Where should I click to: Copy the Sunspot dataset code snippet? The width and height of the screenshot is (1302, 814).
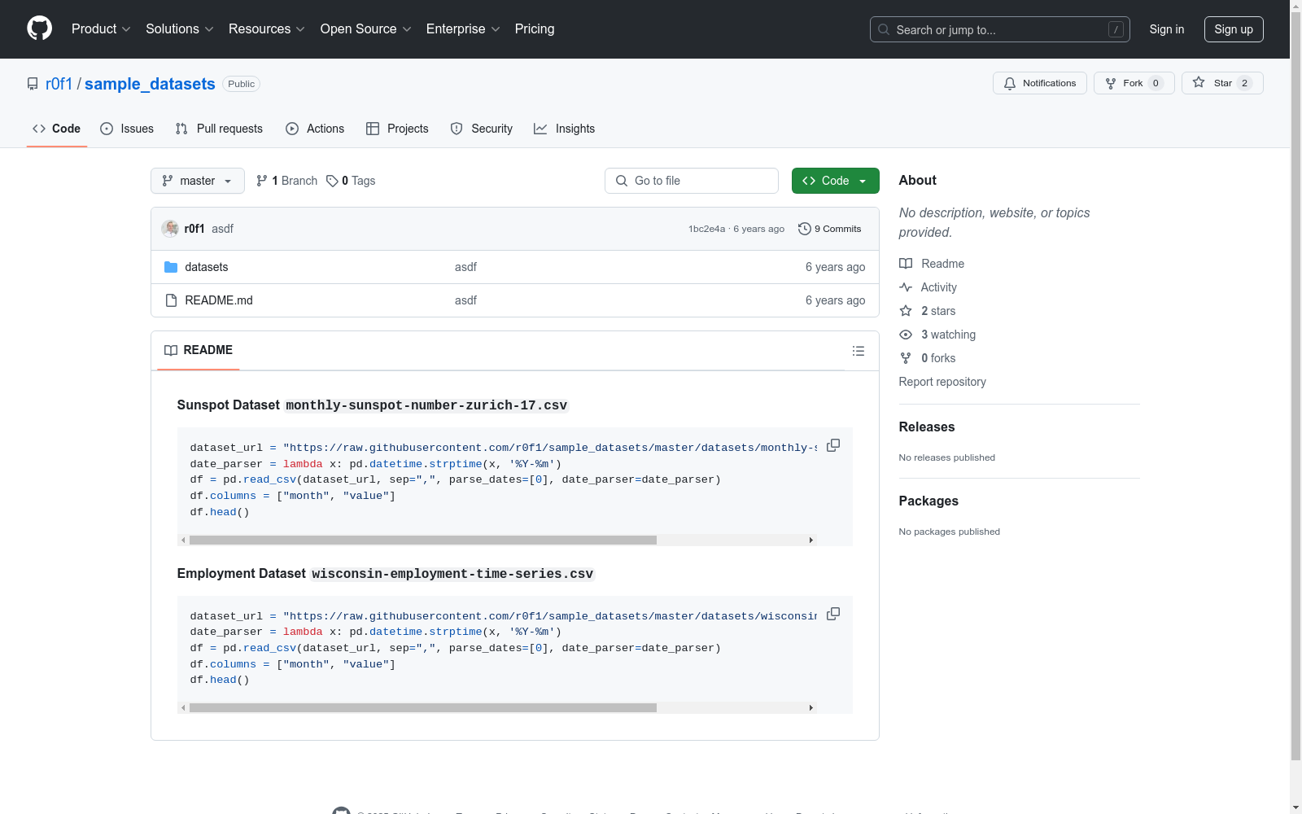point(833,445)
